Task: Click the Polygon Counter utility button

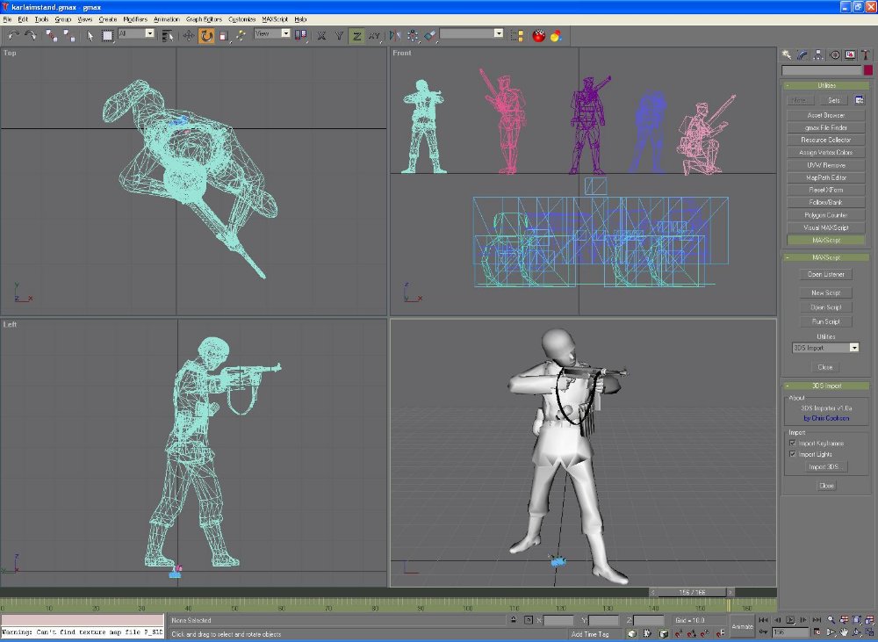Action: (x=825, y=215)
